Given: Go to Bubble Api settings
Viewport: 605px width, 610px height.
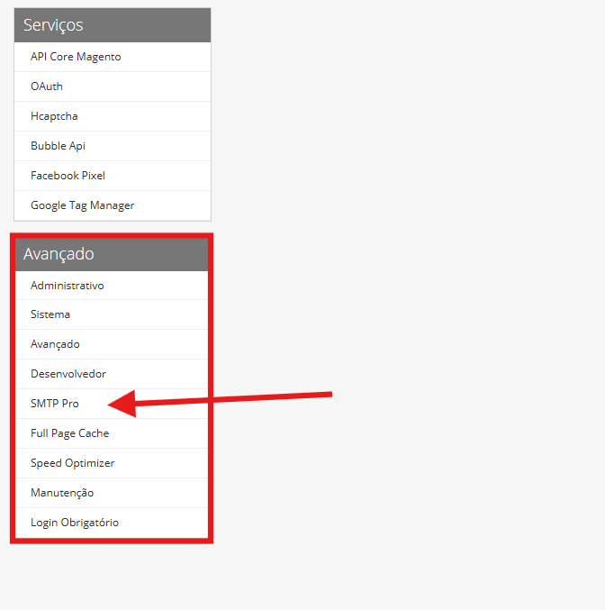Looking at the screenshot, I should pyautogui.click(x=58, y=146).
